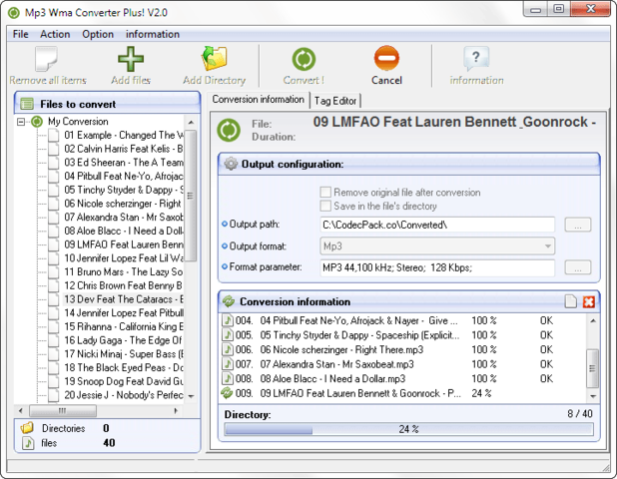Click the file list scroll up arrow
Viewport: 617px width, 479px height.
191,123
